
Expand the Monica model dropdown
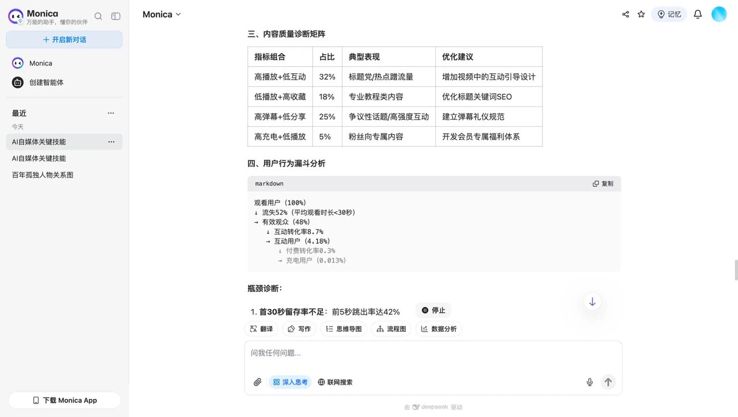(x=162, y=14)
